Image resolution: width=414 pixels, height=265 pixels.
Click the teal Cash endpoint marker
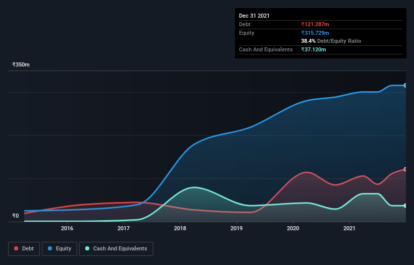coord(405,206)
